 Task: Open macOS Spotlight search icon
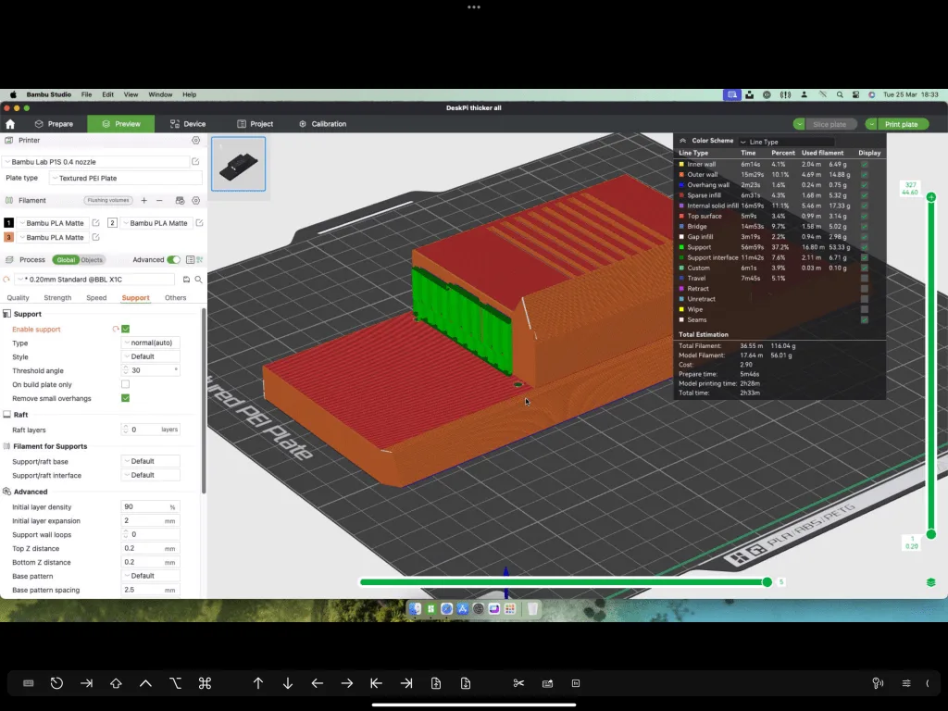(840, 95)
